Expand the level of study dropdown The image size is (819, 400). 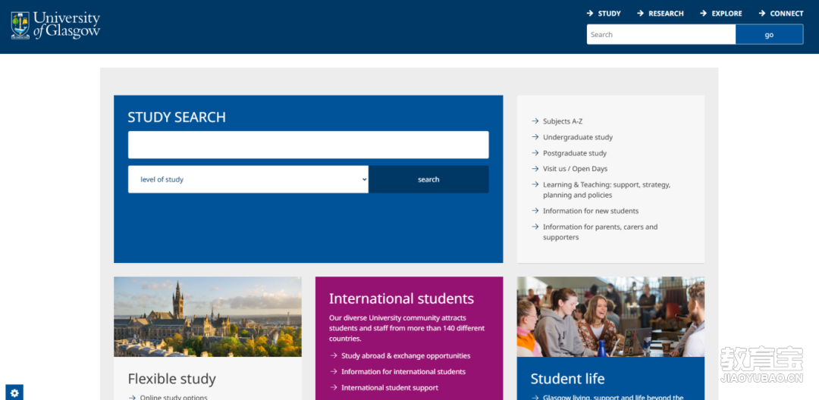click(248, 180)
